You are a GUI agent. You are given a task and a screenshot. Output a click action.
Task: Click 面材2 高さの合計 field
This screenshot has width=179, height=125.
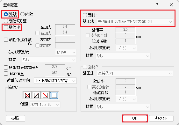[x=125, y=87]
